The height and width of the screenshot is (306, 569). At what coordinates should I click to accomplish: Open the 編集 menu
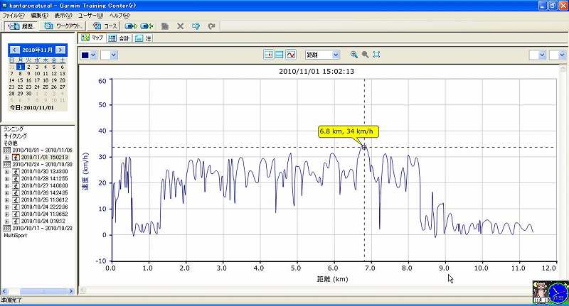point(40,16)
